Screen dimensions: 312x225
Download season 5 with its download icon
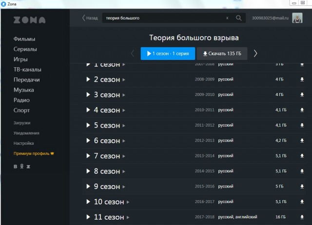point(302,125)
